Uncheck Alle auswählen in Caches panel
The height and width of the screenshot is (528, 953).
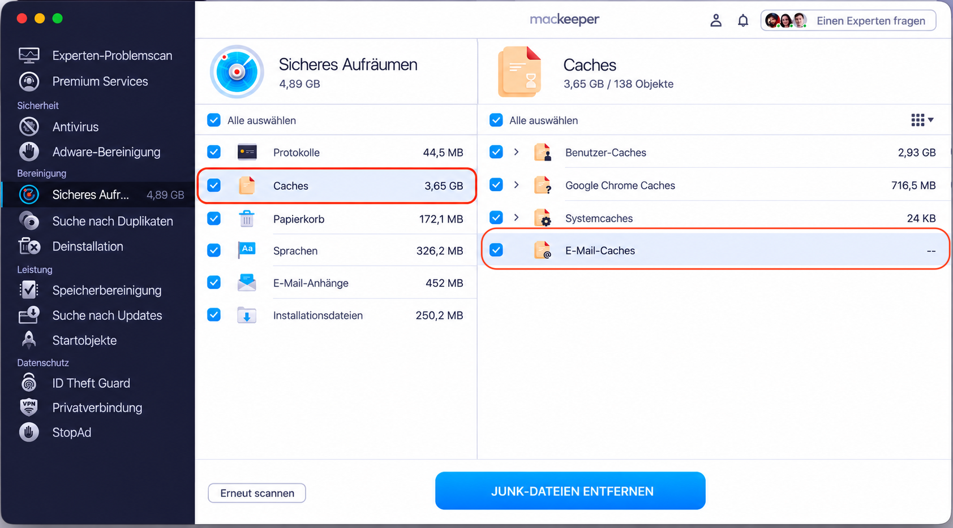[x=496, y=120]
